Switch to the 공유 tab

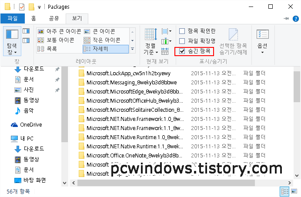point(54,18)
